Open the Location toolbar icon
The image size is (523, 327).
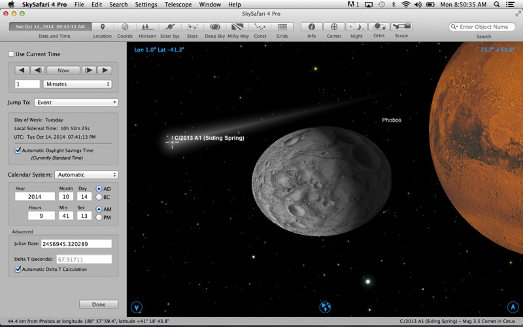103,27
